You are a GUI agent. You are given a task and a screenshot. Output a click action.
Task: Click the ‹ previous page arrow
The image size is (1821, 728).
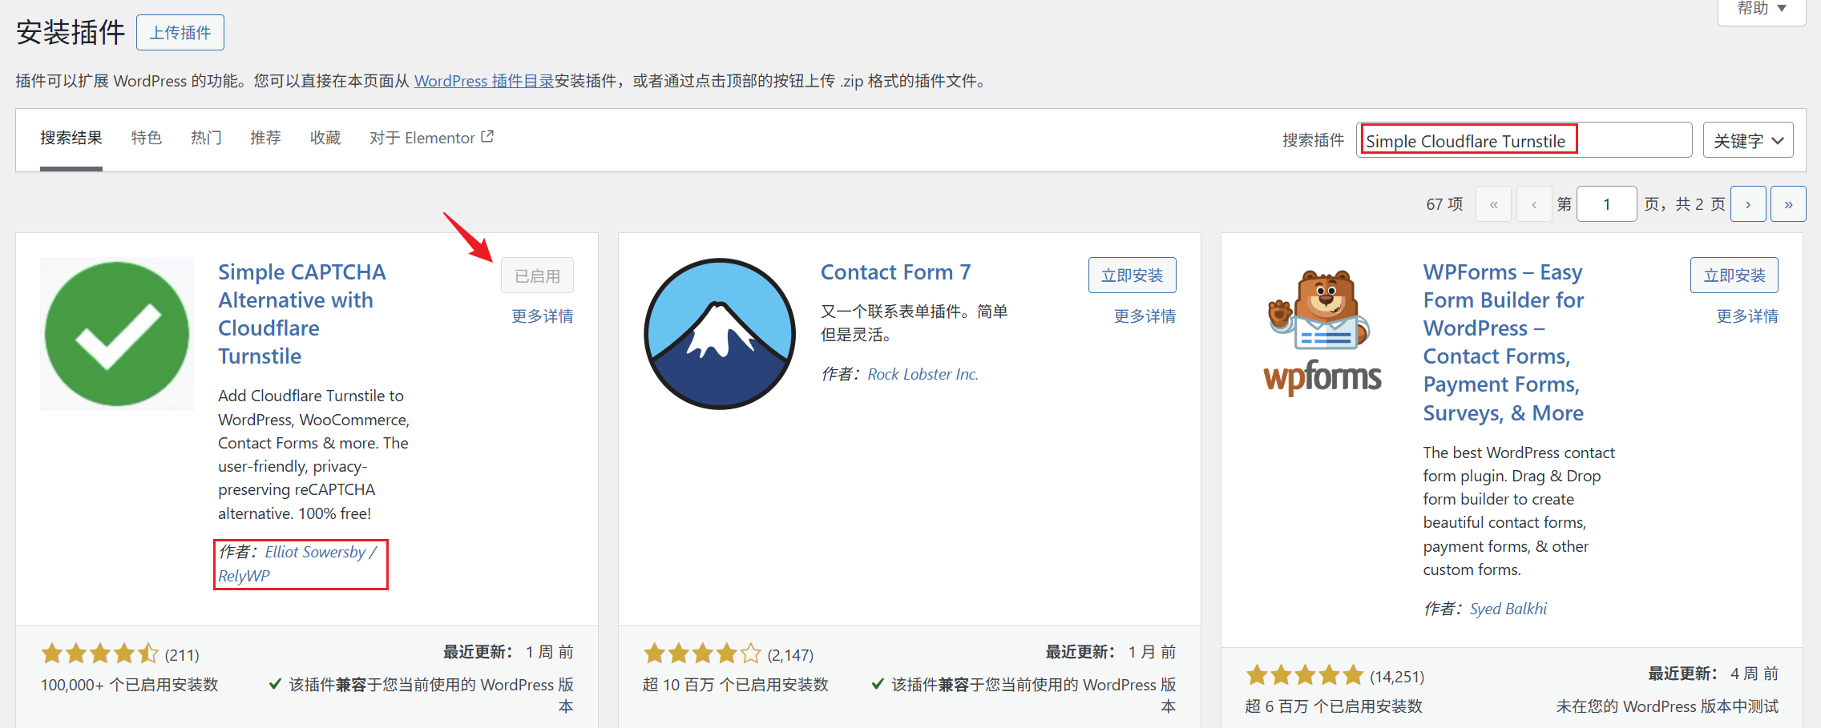point(1533,203)
